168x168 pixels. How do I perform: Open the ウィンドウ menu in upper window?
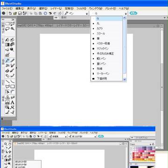tap(96, 8)
